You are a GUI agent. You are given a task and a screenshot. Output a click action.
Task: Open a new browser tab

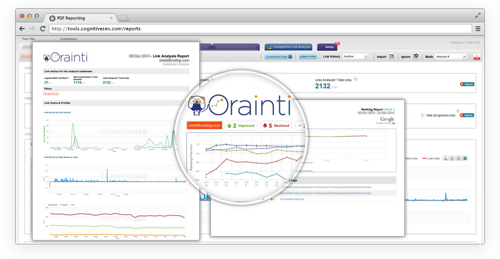pos(123,19)
